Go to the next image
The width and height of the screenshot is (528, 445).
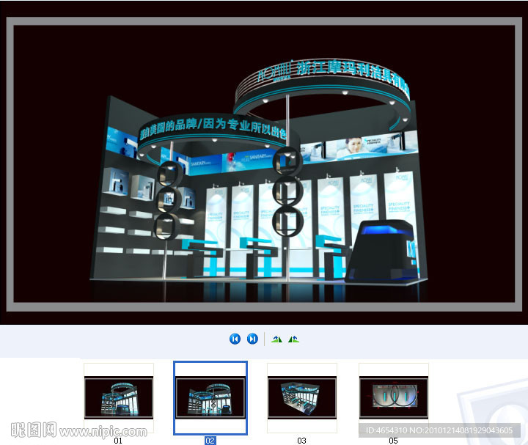click(x=252, y=339)
